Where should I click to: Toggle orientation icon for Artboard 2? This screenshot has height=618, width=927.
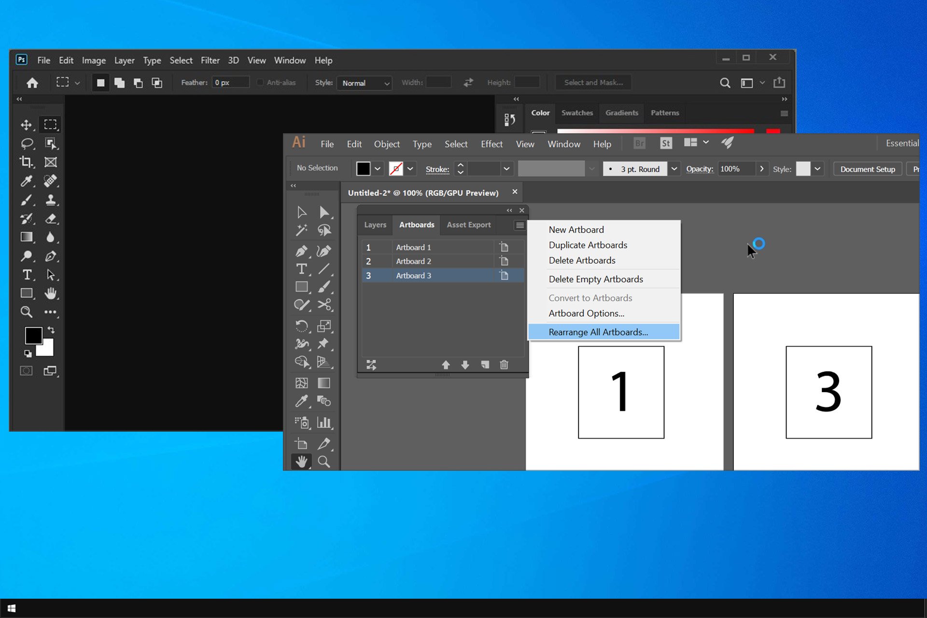tap(504, 261)
